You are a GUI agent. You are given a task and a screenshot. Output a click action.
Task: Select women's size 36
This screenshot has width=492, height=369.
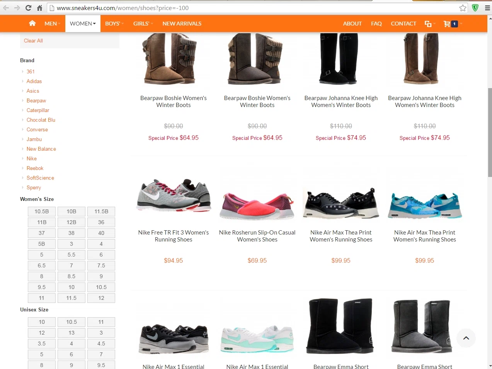[x=101, y=222]
